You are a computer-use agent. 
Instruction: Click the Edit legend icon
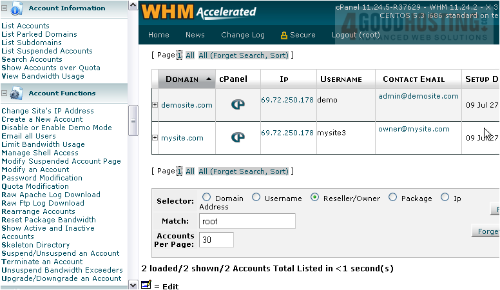[146, 285]
